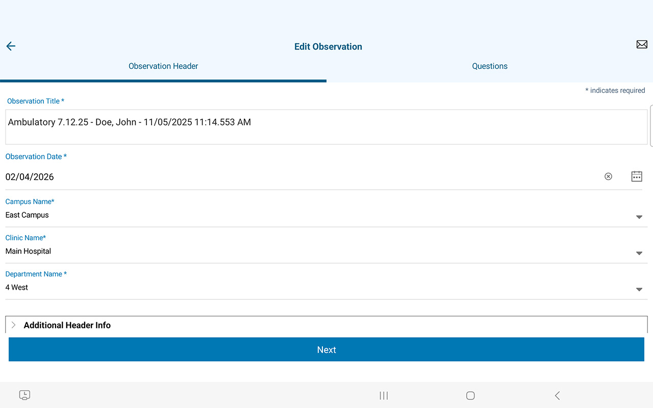Click the Next button
The height and width of the screenshot is (408, 653).
326,349
